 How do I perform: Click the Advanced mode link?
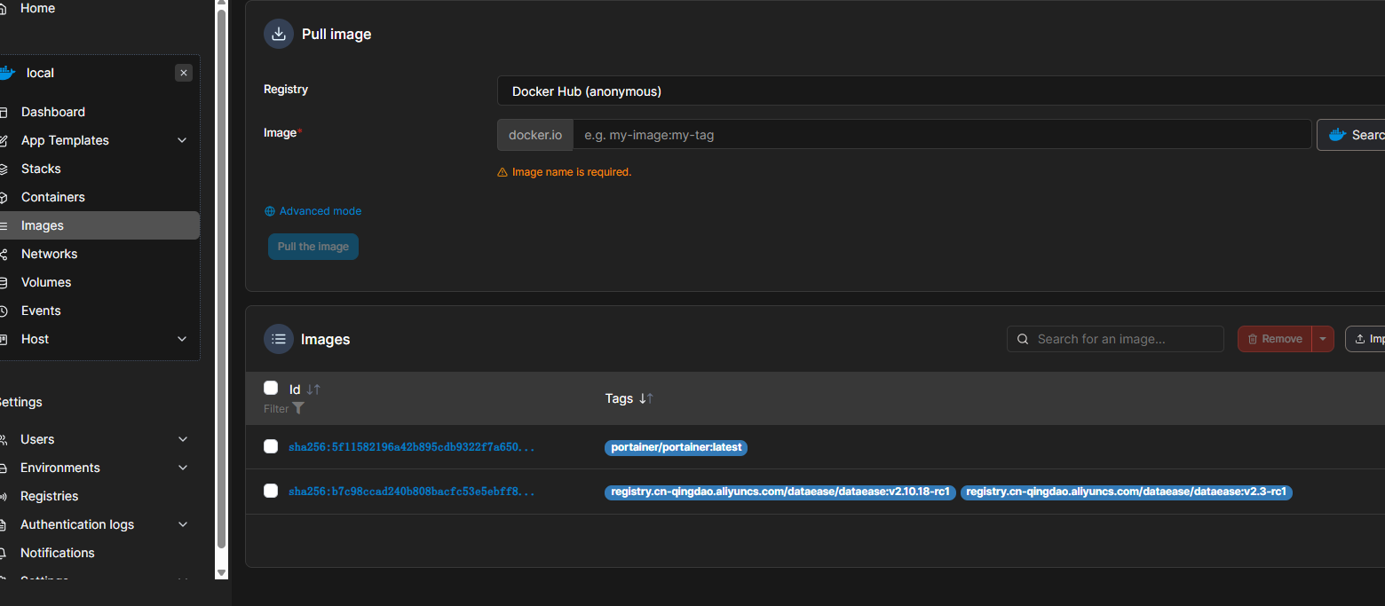[x=320, y=211]
